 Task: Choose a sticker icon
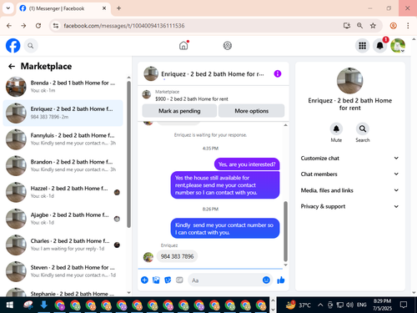[x=168, y=280]
